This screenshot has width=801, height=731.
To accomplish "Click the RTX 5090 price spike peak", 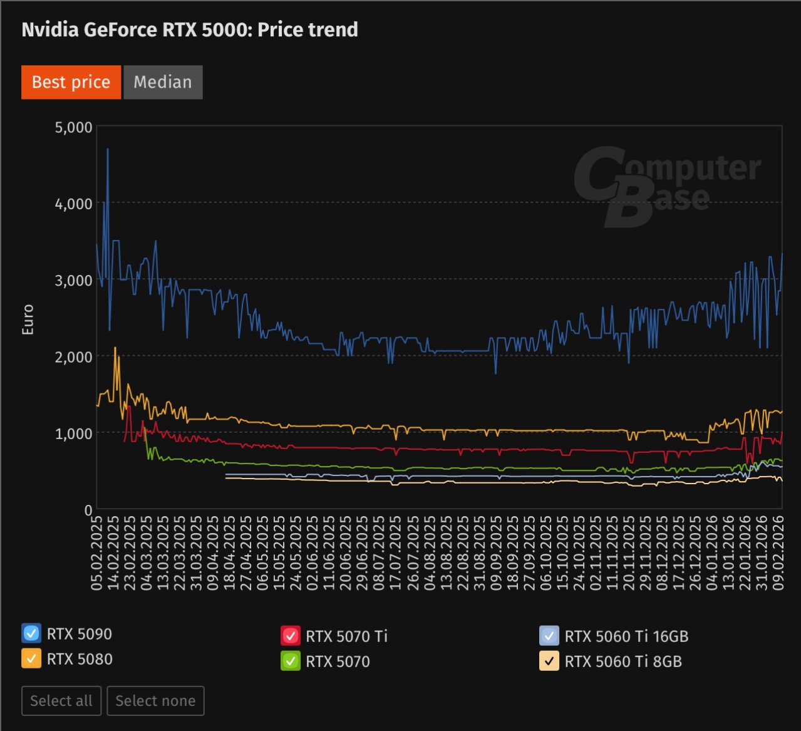I will (108, 150).
